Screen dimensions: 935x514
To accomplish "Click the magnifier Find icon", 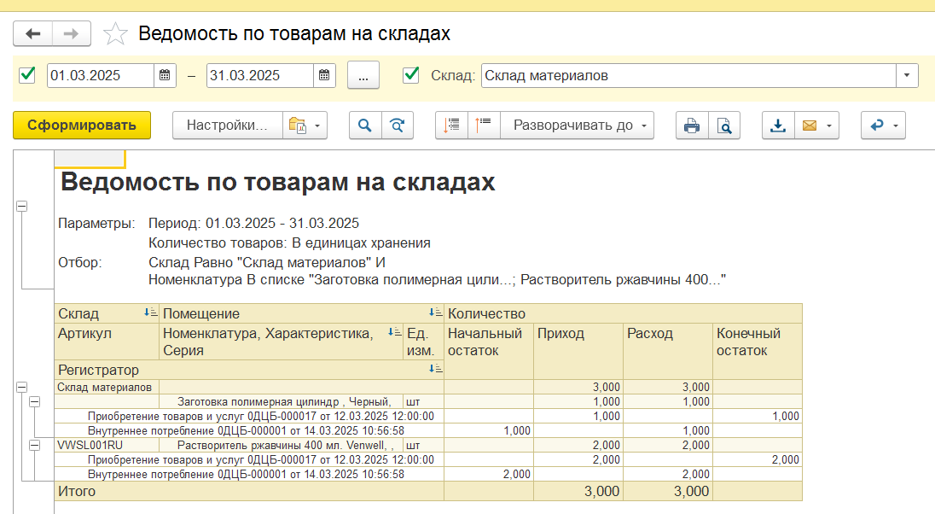I will pos(365,126).
